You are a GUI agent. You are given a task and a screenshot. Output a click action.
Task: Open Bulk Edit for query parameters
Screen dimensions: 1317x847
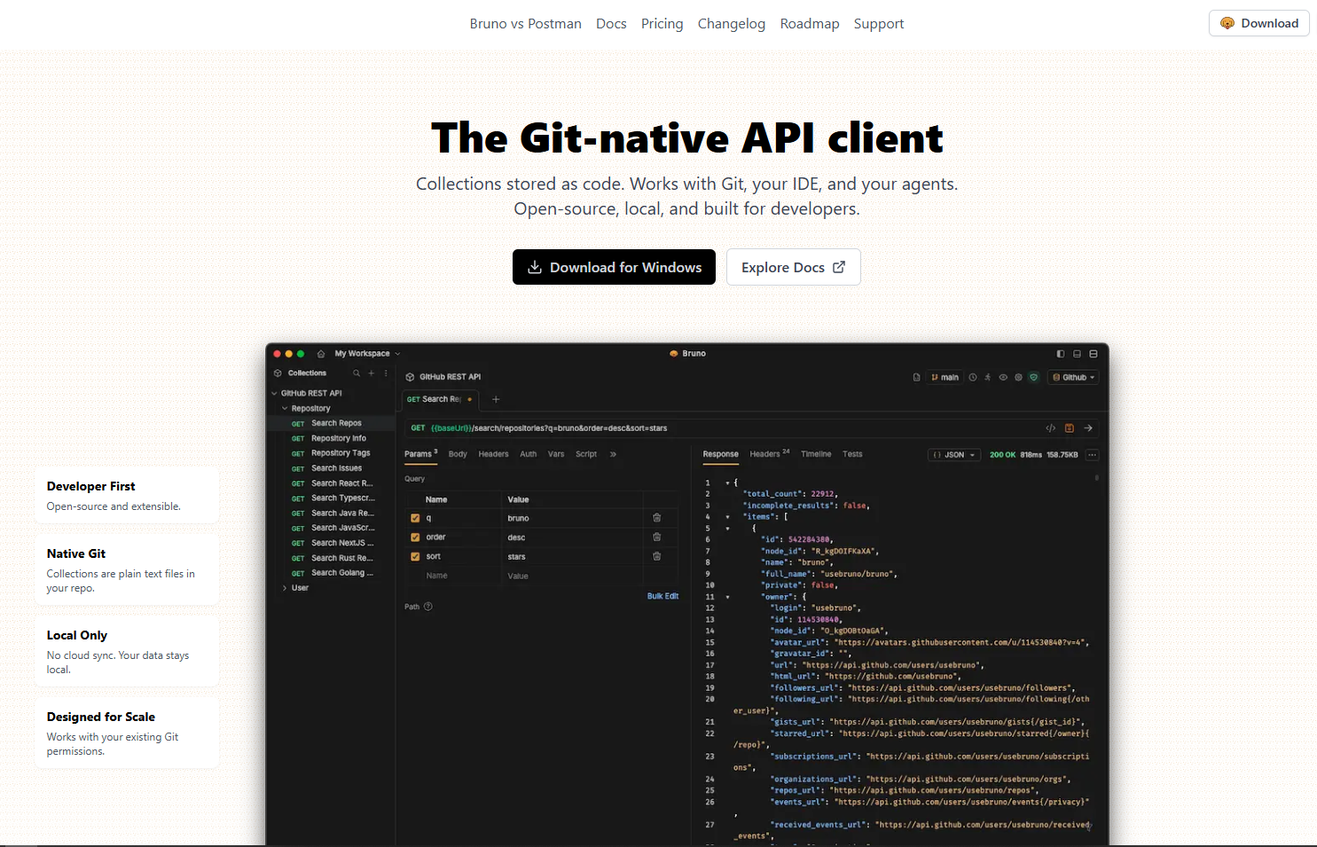[x=662, y=596]
